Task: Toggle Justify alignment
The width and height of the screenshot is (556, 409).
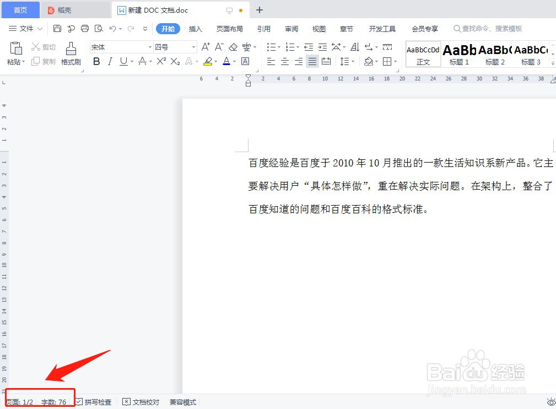Action: (312, 62)
